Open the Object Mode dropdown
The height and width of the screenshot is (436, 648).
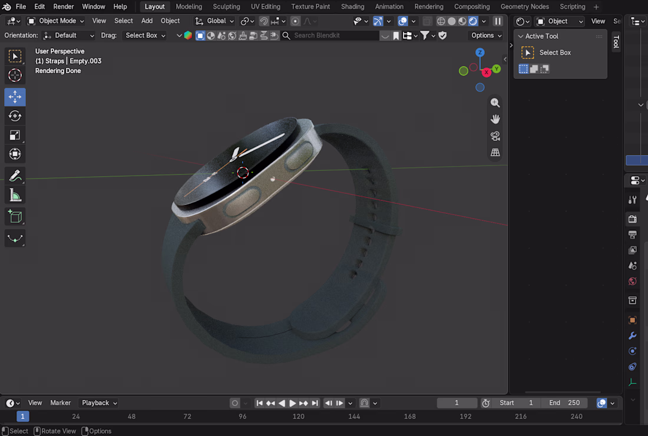click(56, 21)
